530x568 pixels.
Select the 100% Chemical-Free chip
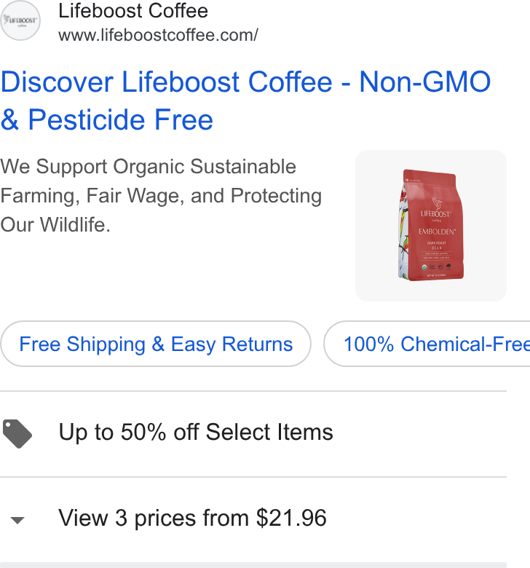pos(427,344)
